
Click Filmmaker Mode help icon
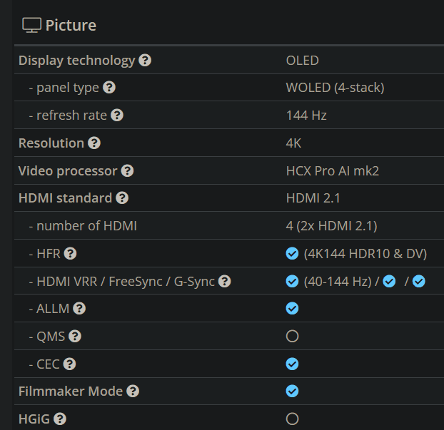[x=133, y=391]
